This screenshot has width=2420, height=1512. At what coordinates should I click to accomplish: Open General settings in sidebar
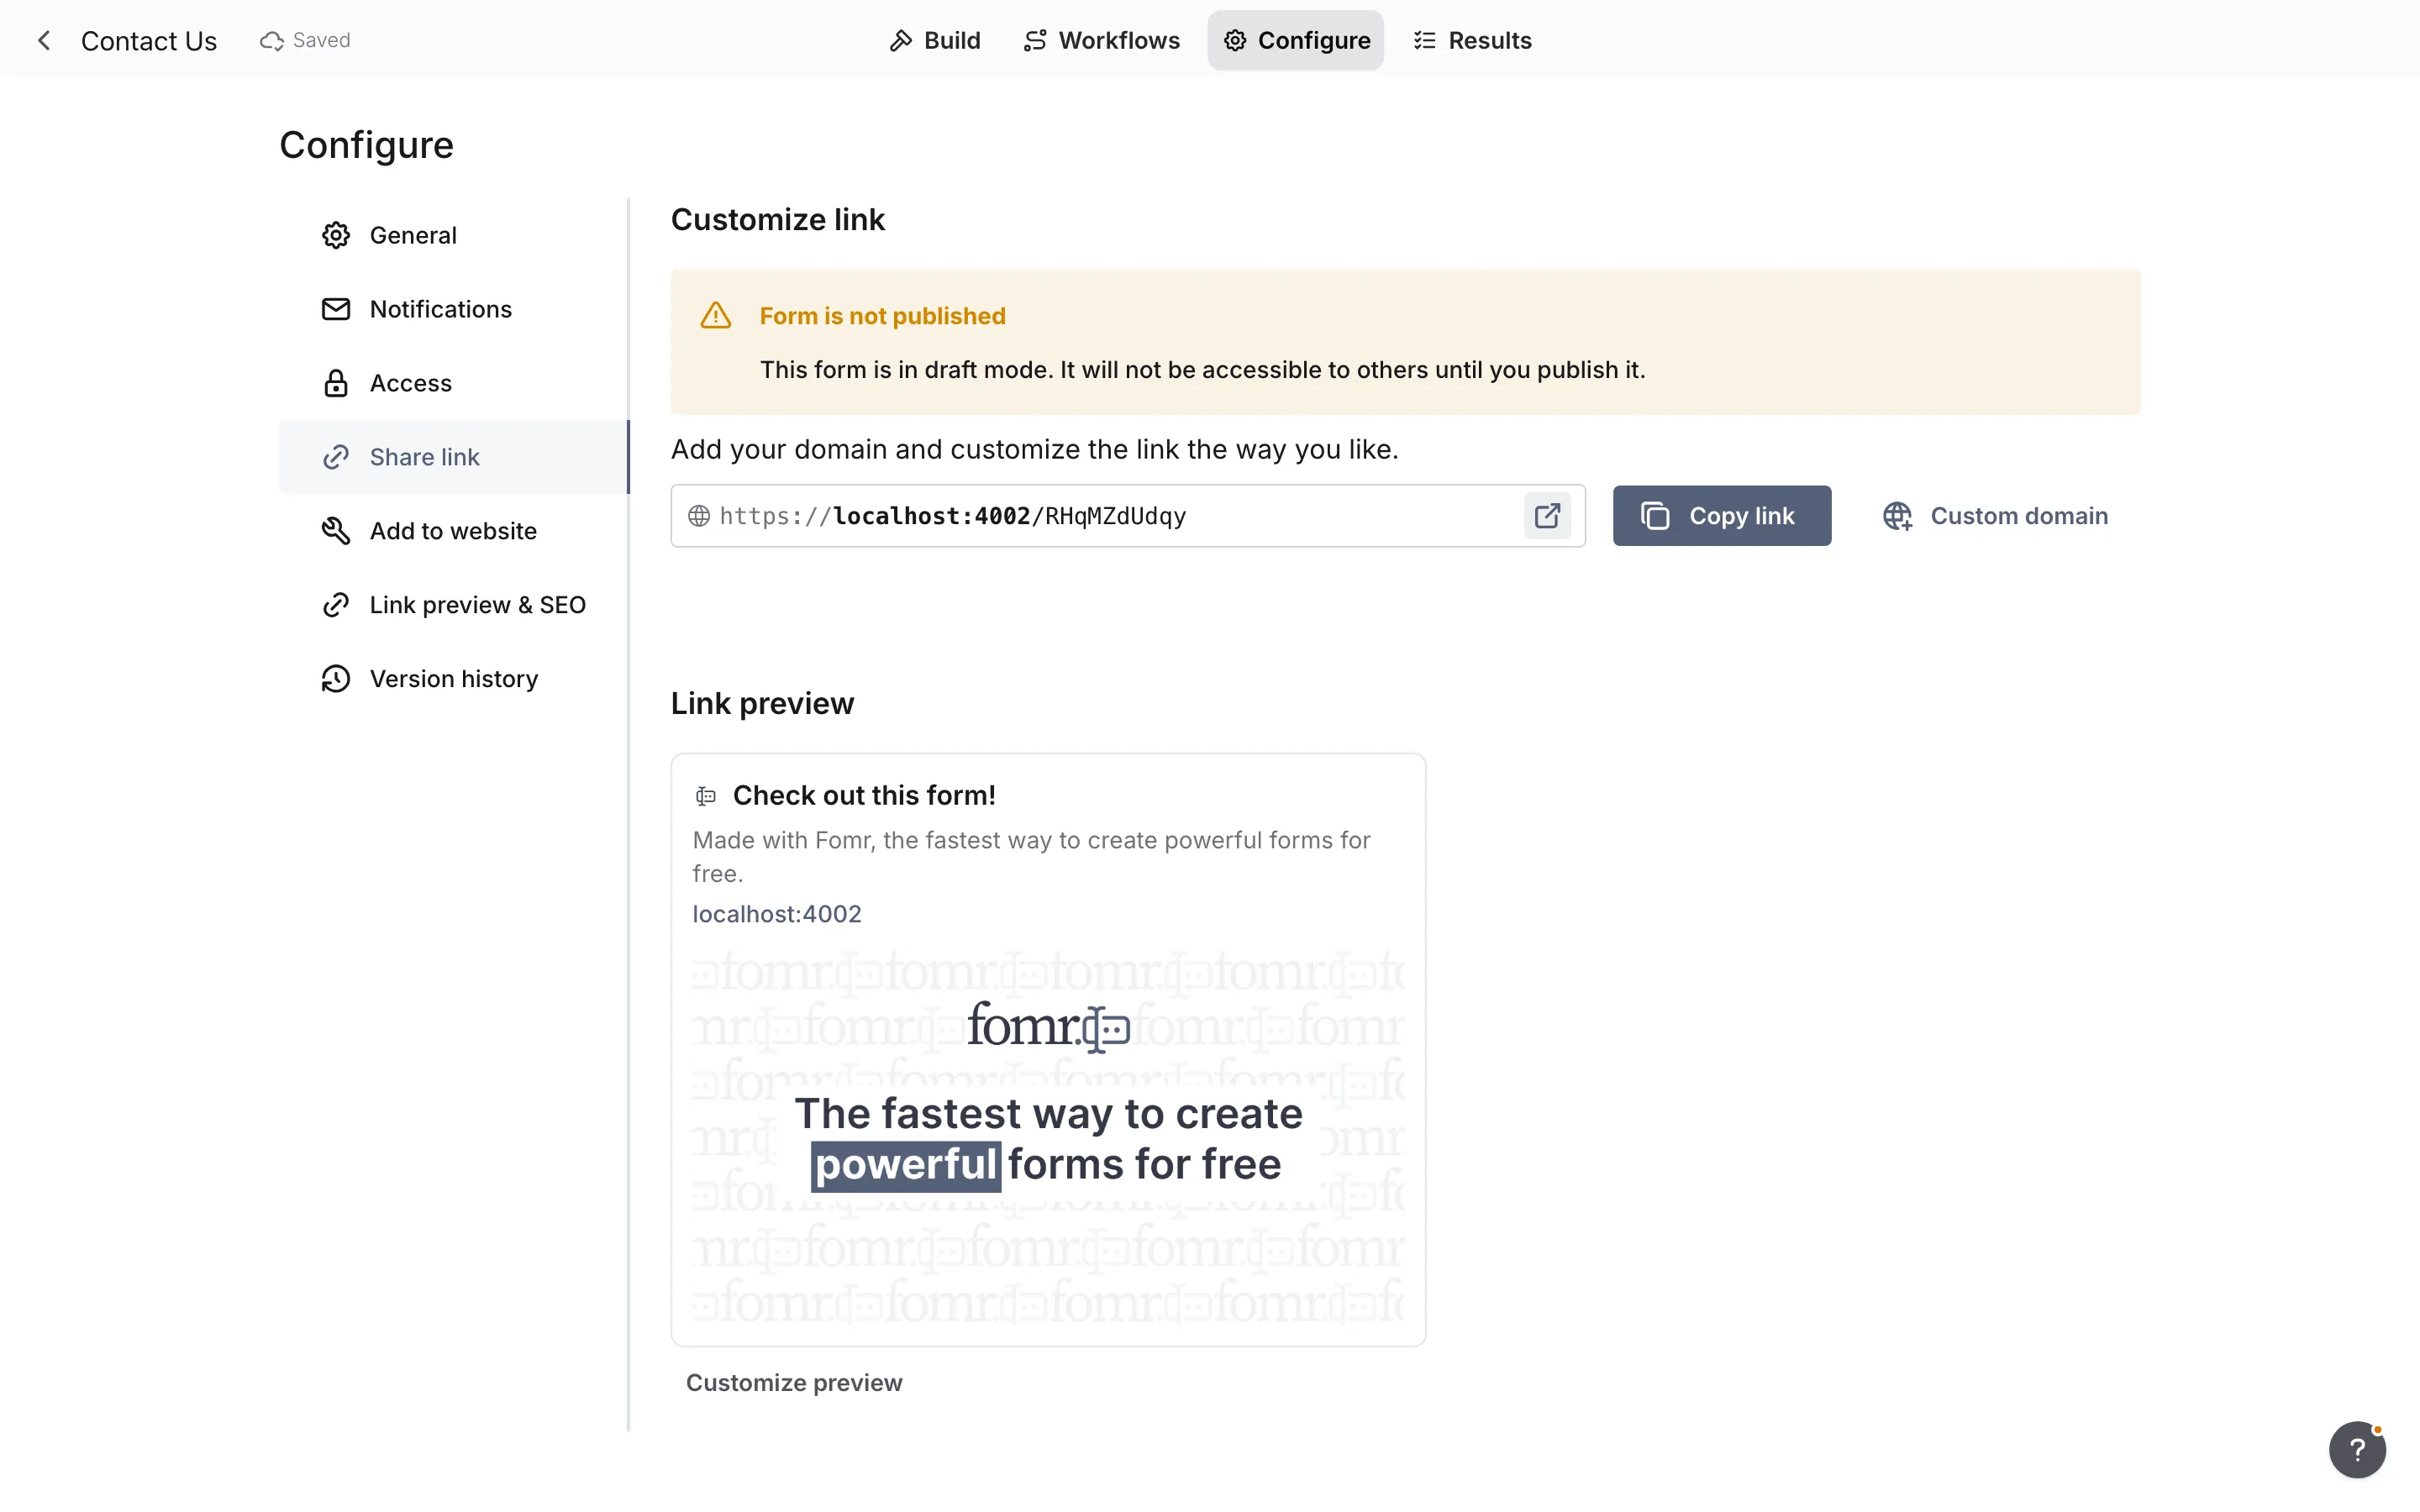[x=454, y=235]
